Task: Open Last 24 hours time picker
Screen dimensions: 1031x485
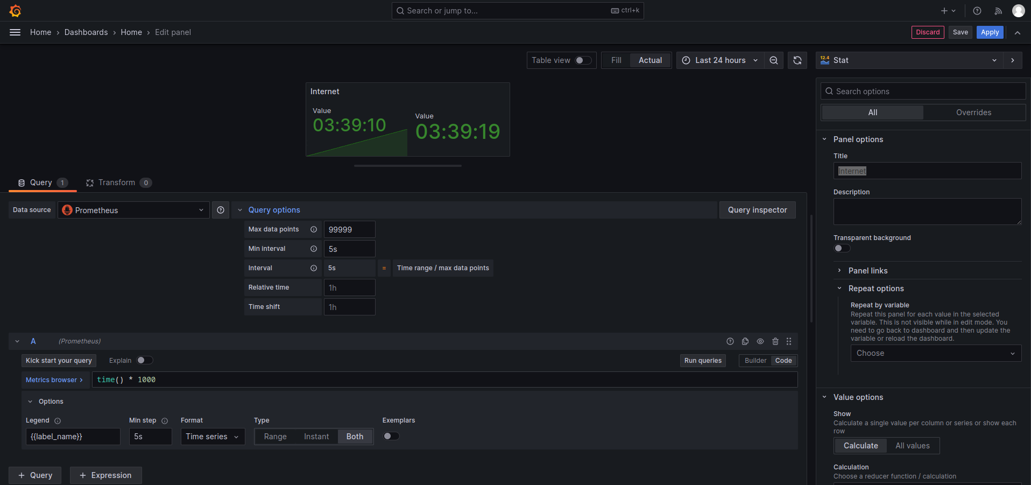Action: (720, 60)
